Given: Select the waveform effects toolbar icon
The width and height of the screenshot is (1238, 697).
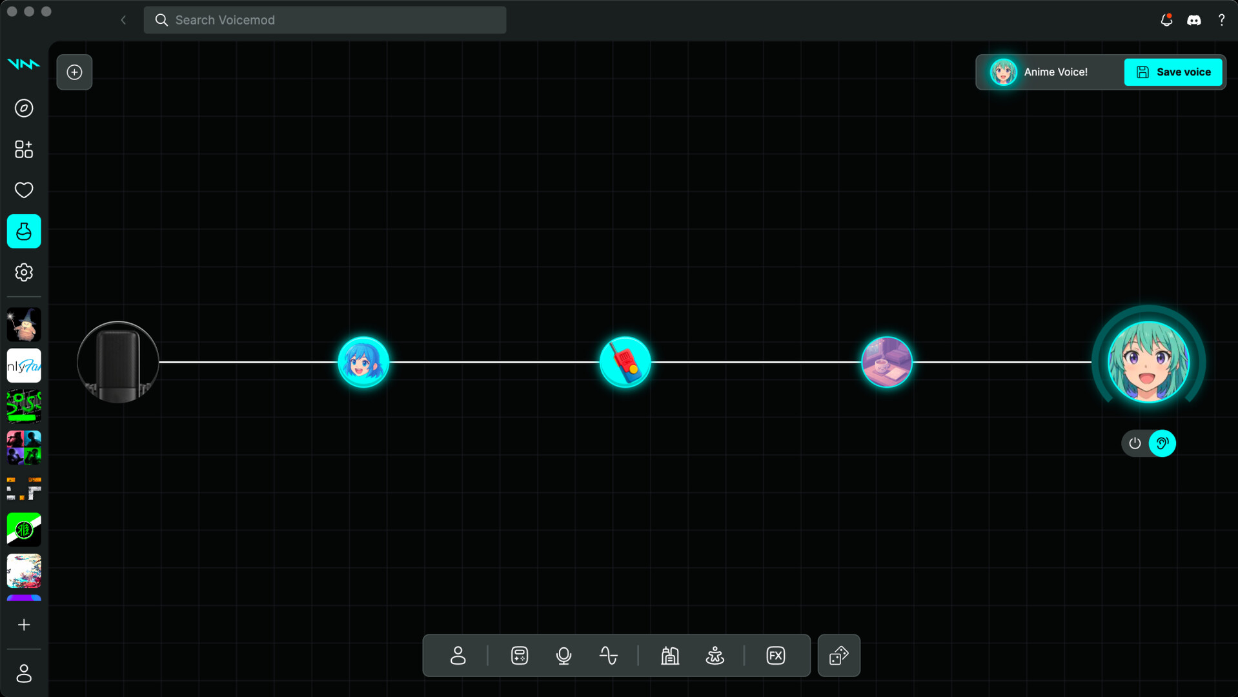Looking at the screenshot, I should click(608, 656).
